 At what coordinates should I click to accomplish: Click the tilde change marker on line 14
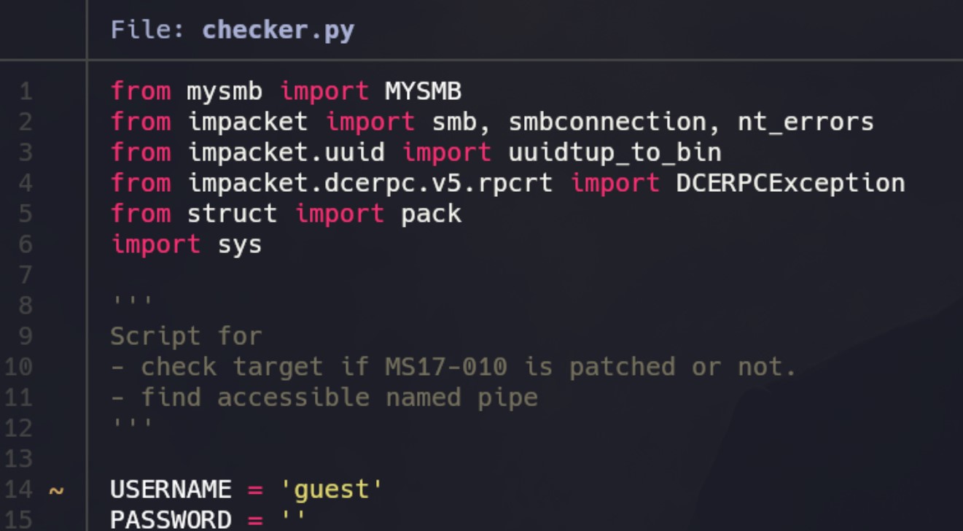(56, 490)
